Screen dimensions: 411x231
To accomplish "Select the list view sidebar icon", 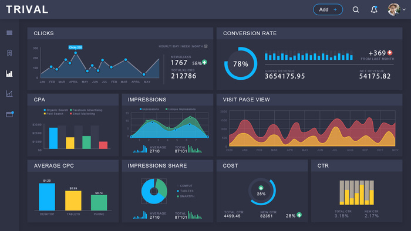I will coord(9,33).
